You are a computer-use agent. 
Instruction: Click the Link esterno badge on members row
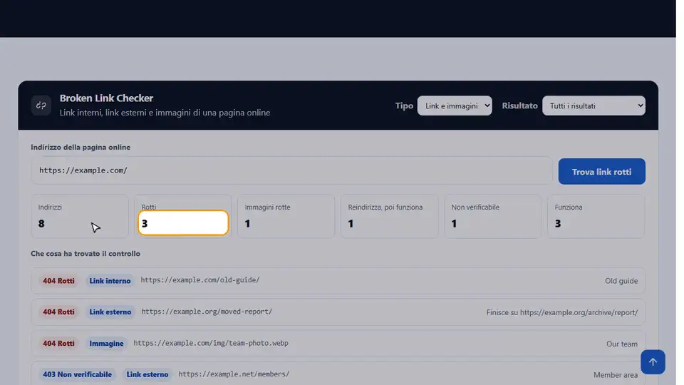(147, 374)
